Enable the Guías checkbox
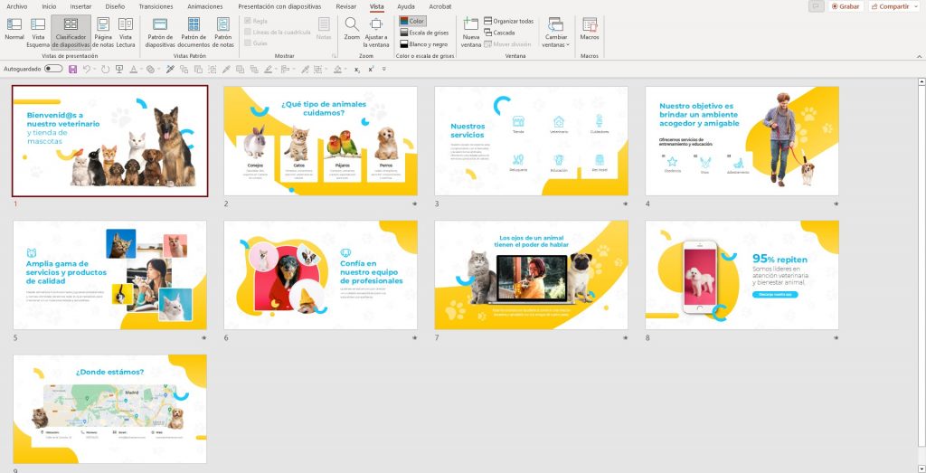This screenshot has width=926, height=473. point(249,43)
